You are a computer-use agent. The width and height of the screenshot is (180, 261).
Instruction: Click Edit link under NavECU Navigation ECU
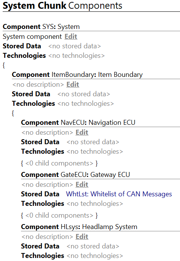82,132
